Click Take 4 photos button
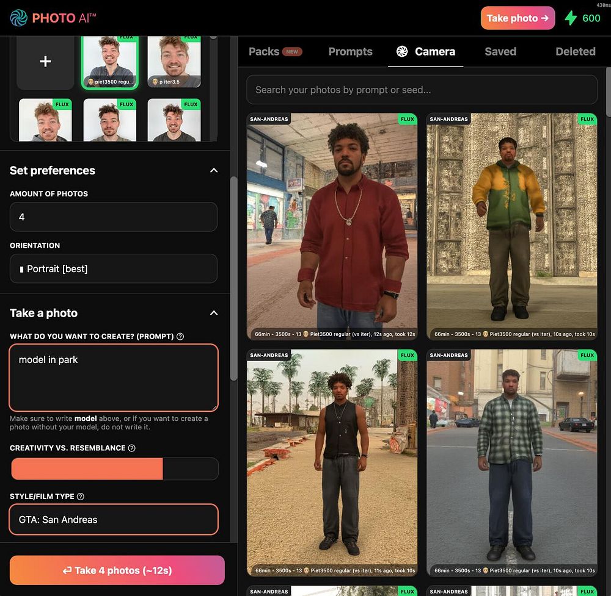This screenshot has width=611, height=596. coord(117,570)
